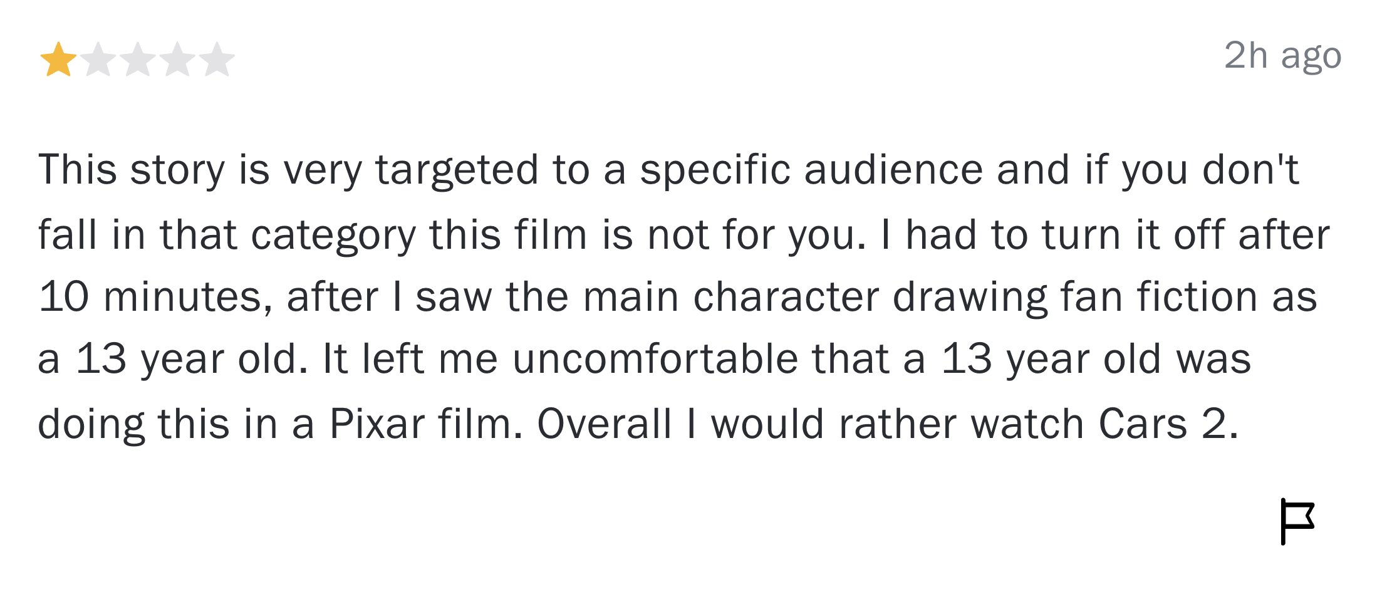
Task: Click the fourth gray rating star
Action: (177, 60)
